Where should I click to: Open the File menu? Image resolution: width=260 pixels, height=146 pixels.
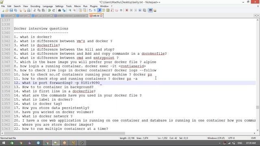3,6
